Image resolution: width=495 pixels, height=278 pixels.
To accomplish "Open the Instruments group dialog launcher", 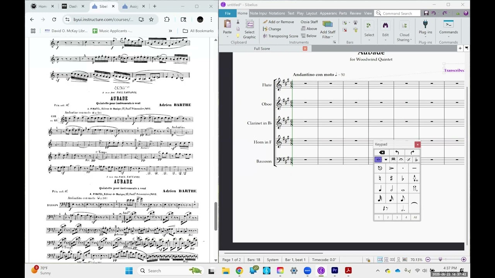I will (x=335, y=42).
